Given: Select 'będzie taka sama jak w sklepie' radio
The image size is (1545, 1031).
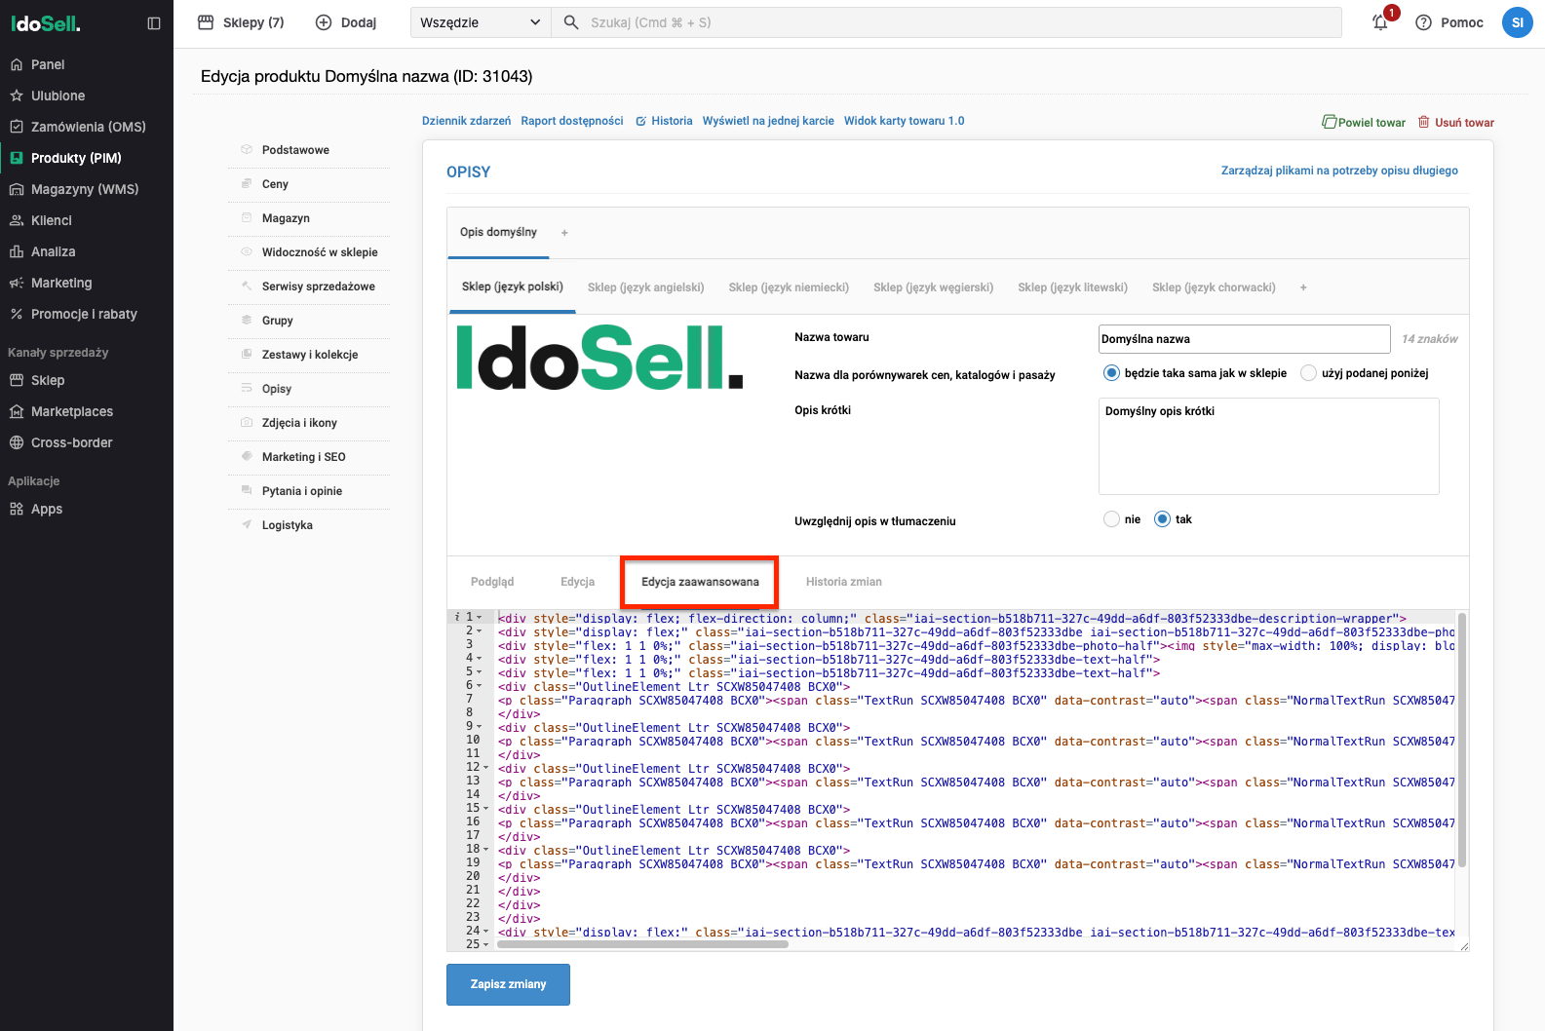Looking at the screenshot, I should [x=1111, y=373].
